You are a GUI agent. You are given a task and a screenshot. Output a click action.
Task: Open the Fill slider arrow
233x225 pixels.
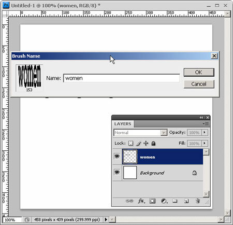pyautogui.click(x=205, y=143)
